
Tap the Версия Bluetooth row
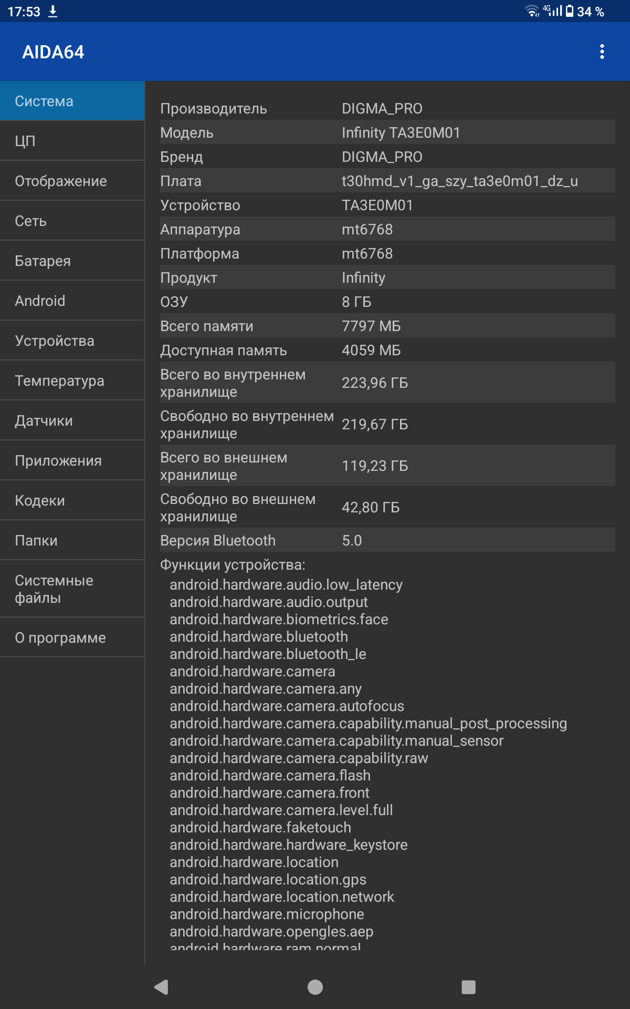pos(387,540)
